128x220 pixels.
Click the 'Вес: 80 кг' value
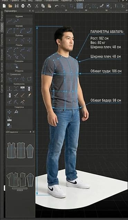coord(98,42)
